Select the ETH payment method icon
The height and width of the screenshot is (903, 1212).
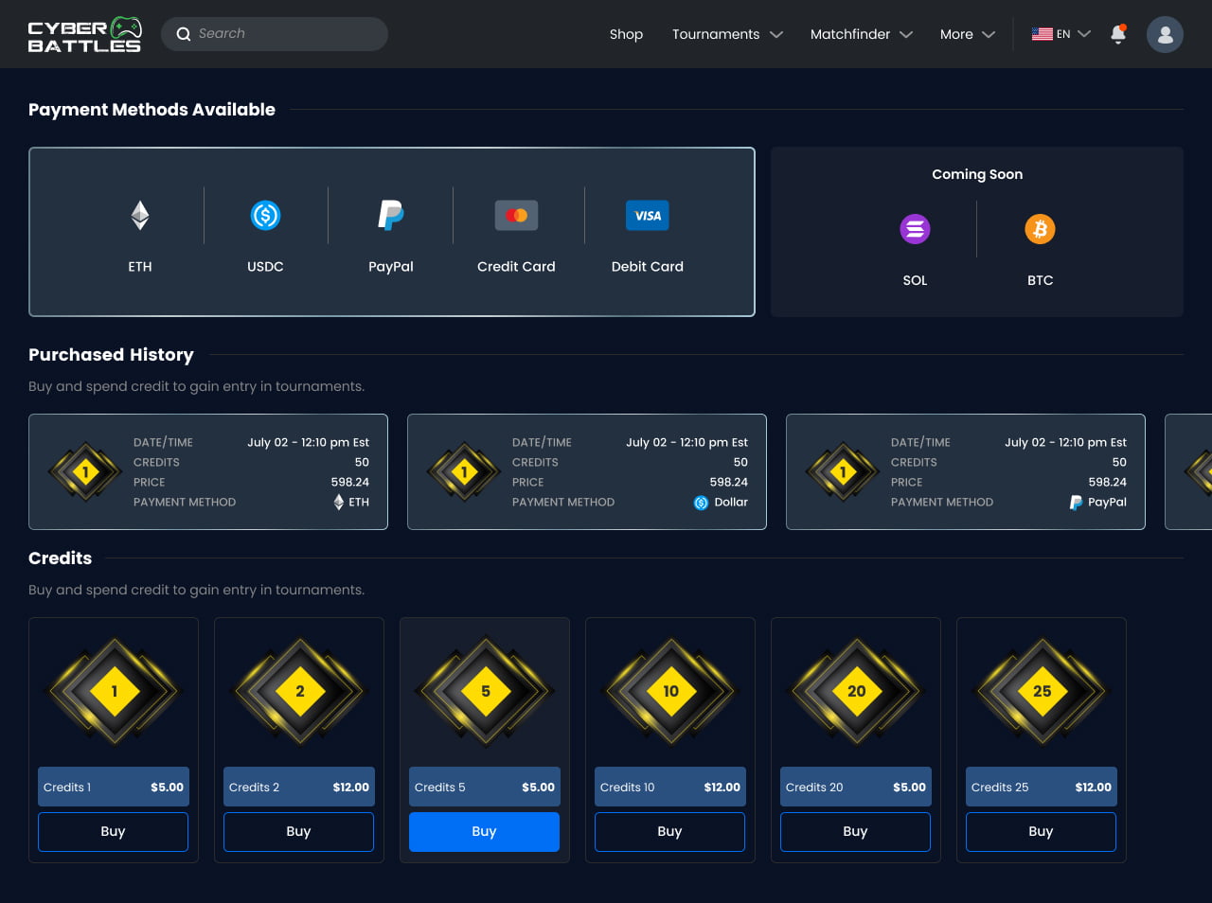click(x=140, y=216)
